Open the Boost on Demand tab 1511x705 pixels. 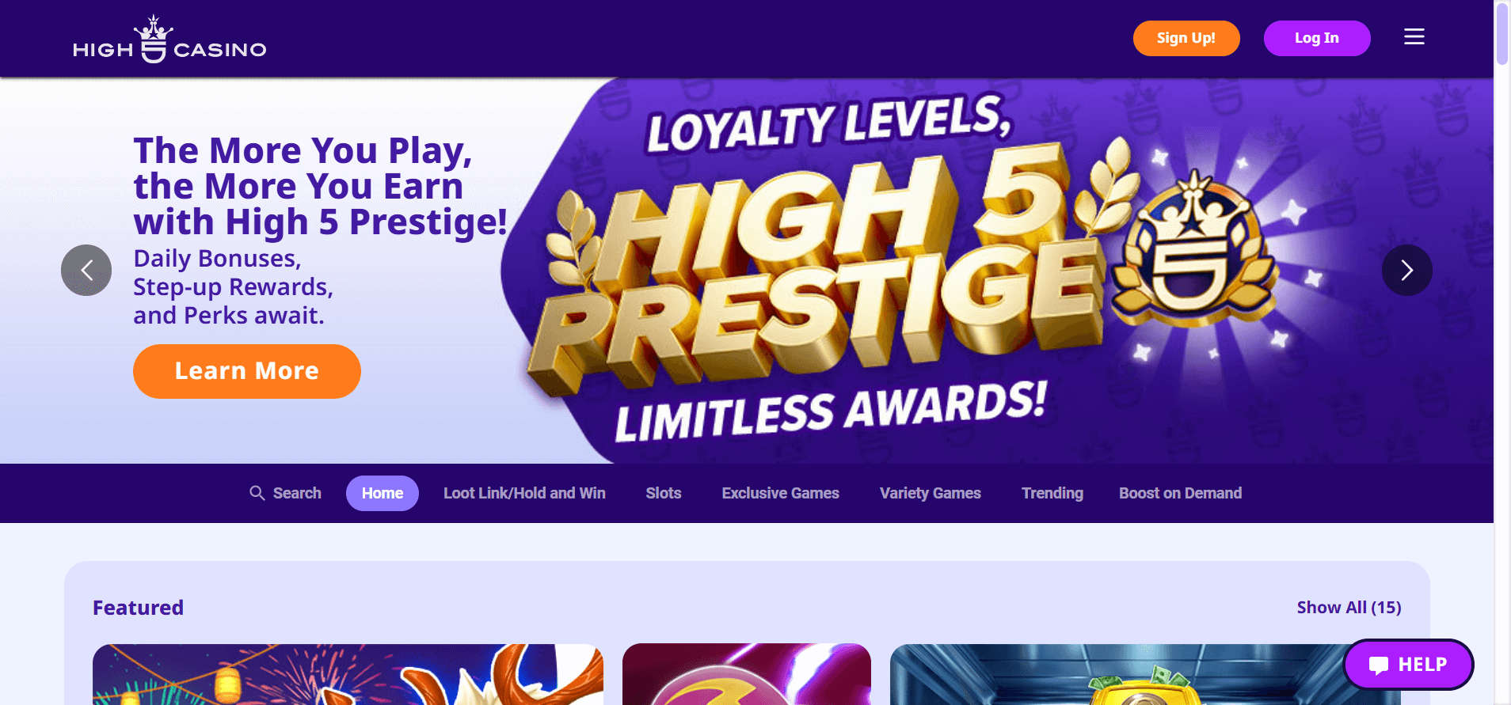click(x=1181, y=493)
